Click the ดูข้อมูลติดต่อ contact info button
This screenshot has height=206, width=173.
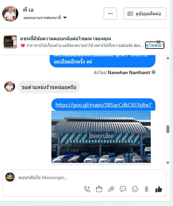(145, 14)
